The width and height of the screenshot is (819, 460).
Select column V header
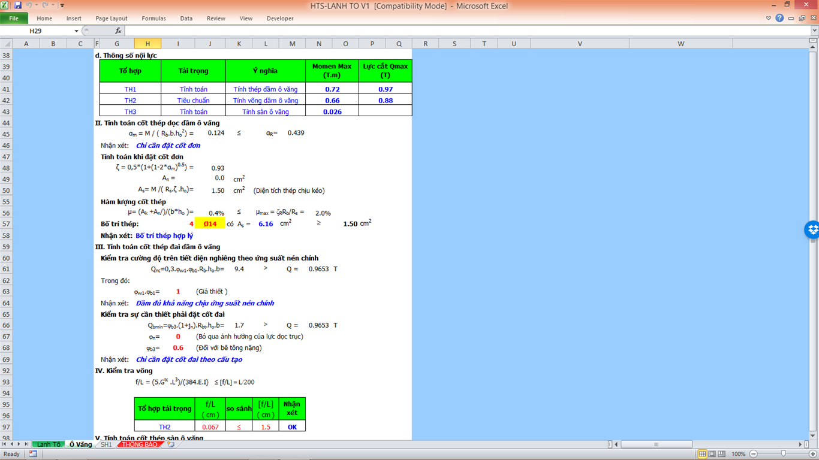(x=580, y=44)
